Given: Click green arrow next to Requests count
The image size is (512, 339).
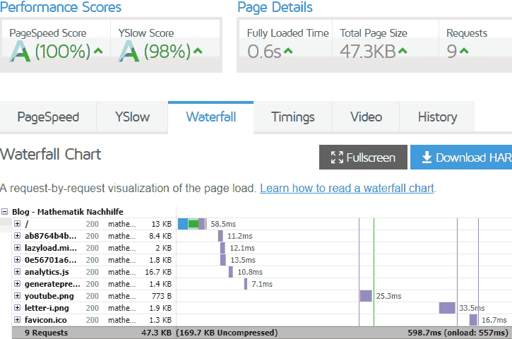Looking at the screenshot, I should (464, 51).
